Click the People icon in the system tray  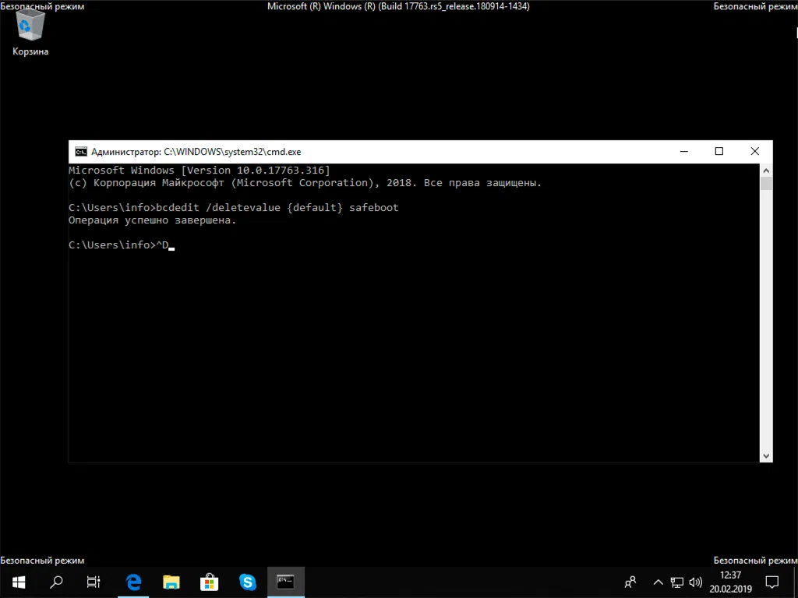pyautogui.click(x=630, y=582)
